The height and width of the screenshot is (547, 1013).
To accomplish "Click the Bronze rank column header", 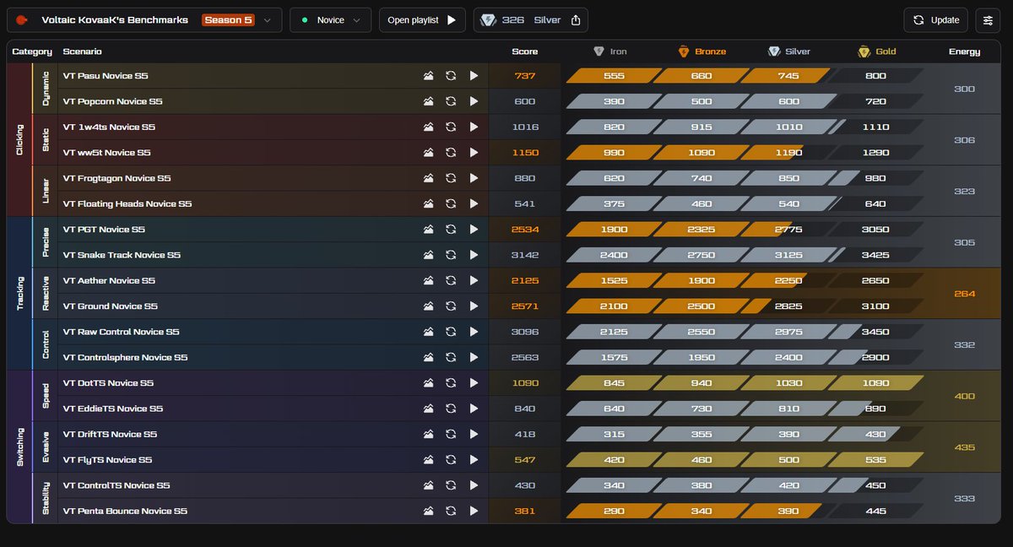I will [702, 51].
